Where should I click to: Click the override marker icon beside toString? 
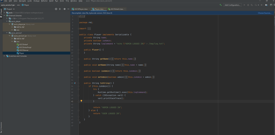(75, 83)
